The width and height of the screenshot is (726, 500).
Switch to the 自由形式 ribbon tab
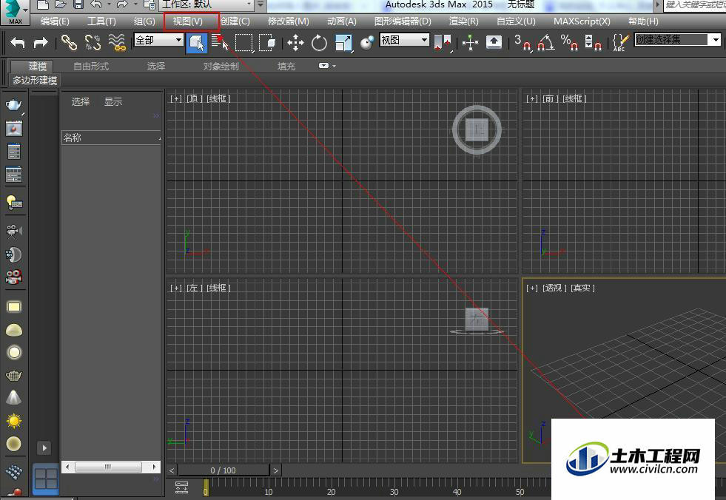coord(91,67)
